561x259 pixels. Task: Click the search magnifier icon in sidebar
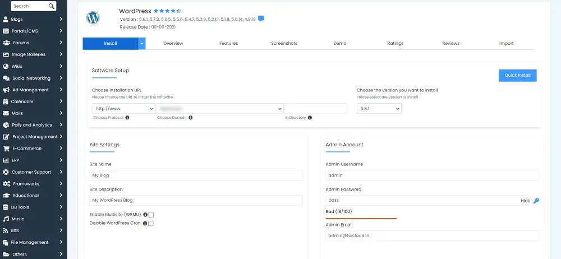(52, 6)
